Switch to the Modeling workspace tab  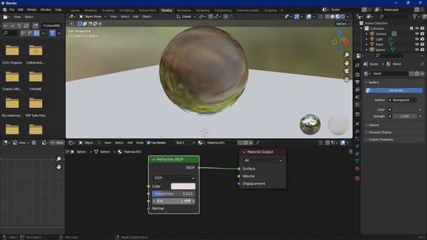coord(91,11)
